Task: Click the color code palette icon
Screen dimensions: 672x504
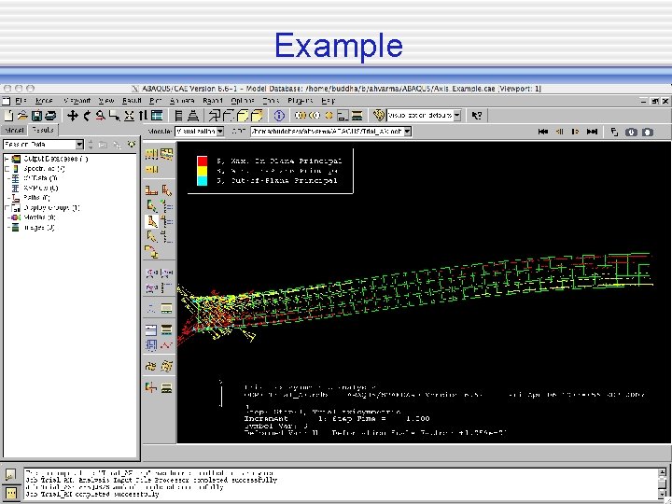Action: [379, 116]
